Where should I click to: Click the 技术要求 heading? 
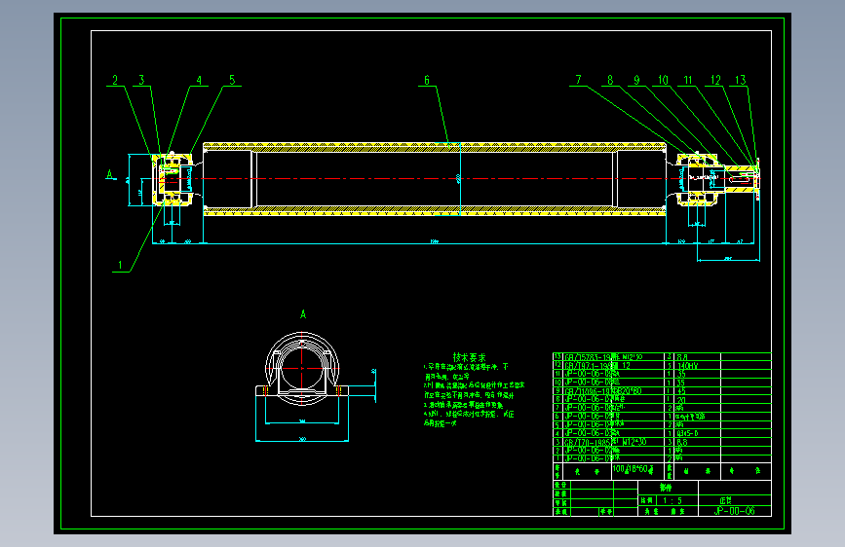coord(469,357)
